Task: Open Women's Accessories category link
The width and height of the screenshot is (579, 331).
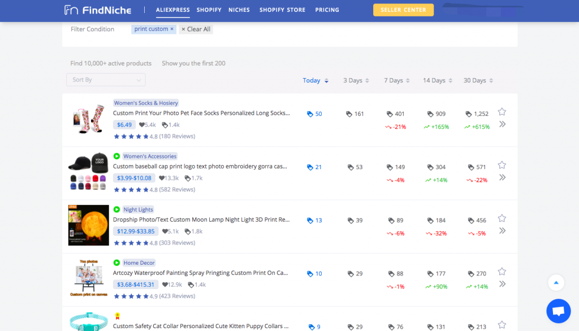Action: pyautogui.click(x=150, y=156)
